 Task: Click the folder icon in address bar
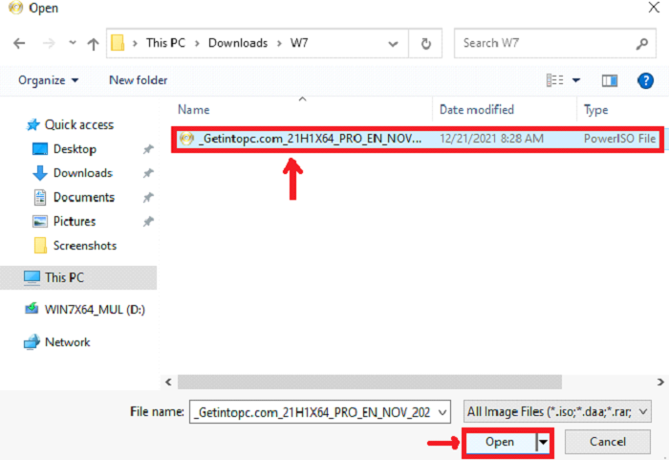(118, 43)
